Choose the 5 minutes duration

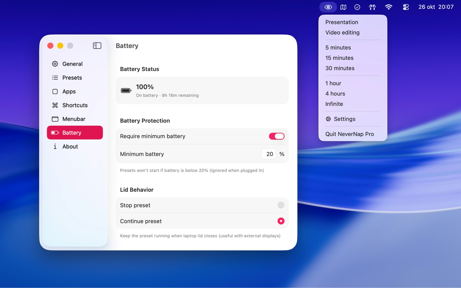coord(338,47)
